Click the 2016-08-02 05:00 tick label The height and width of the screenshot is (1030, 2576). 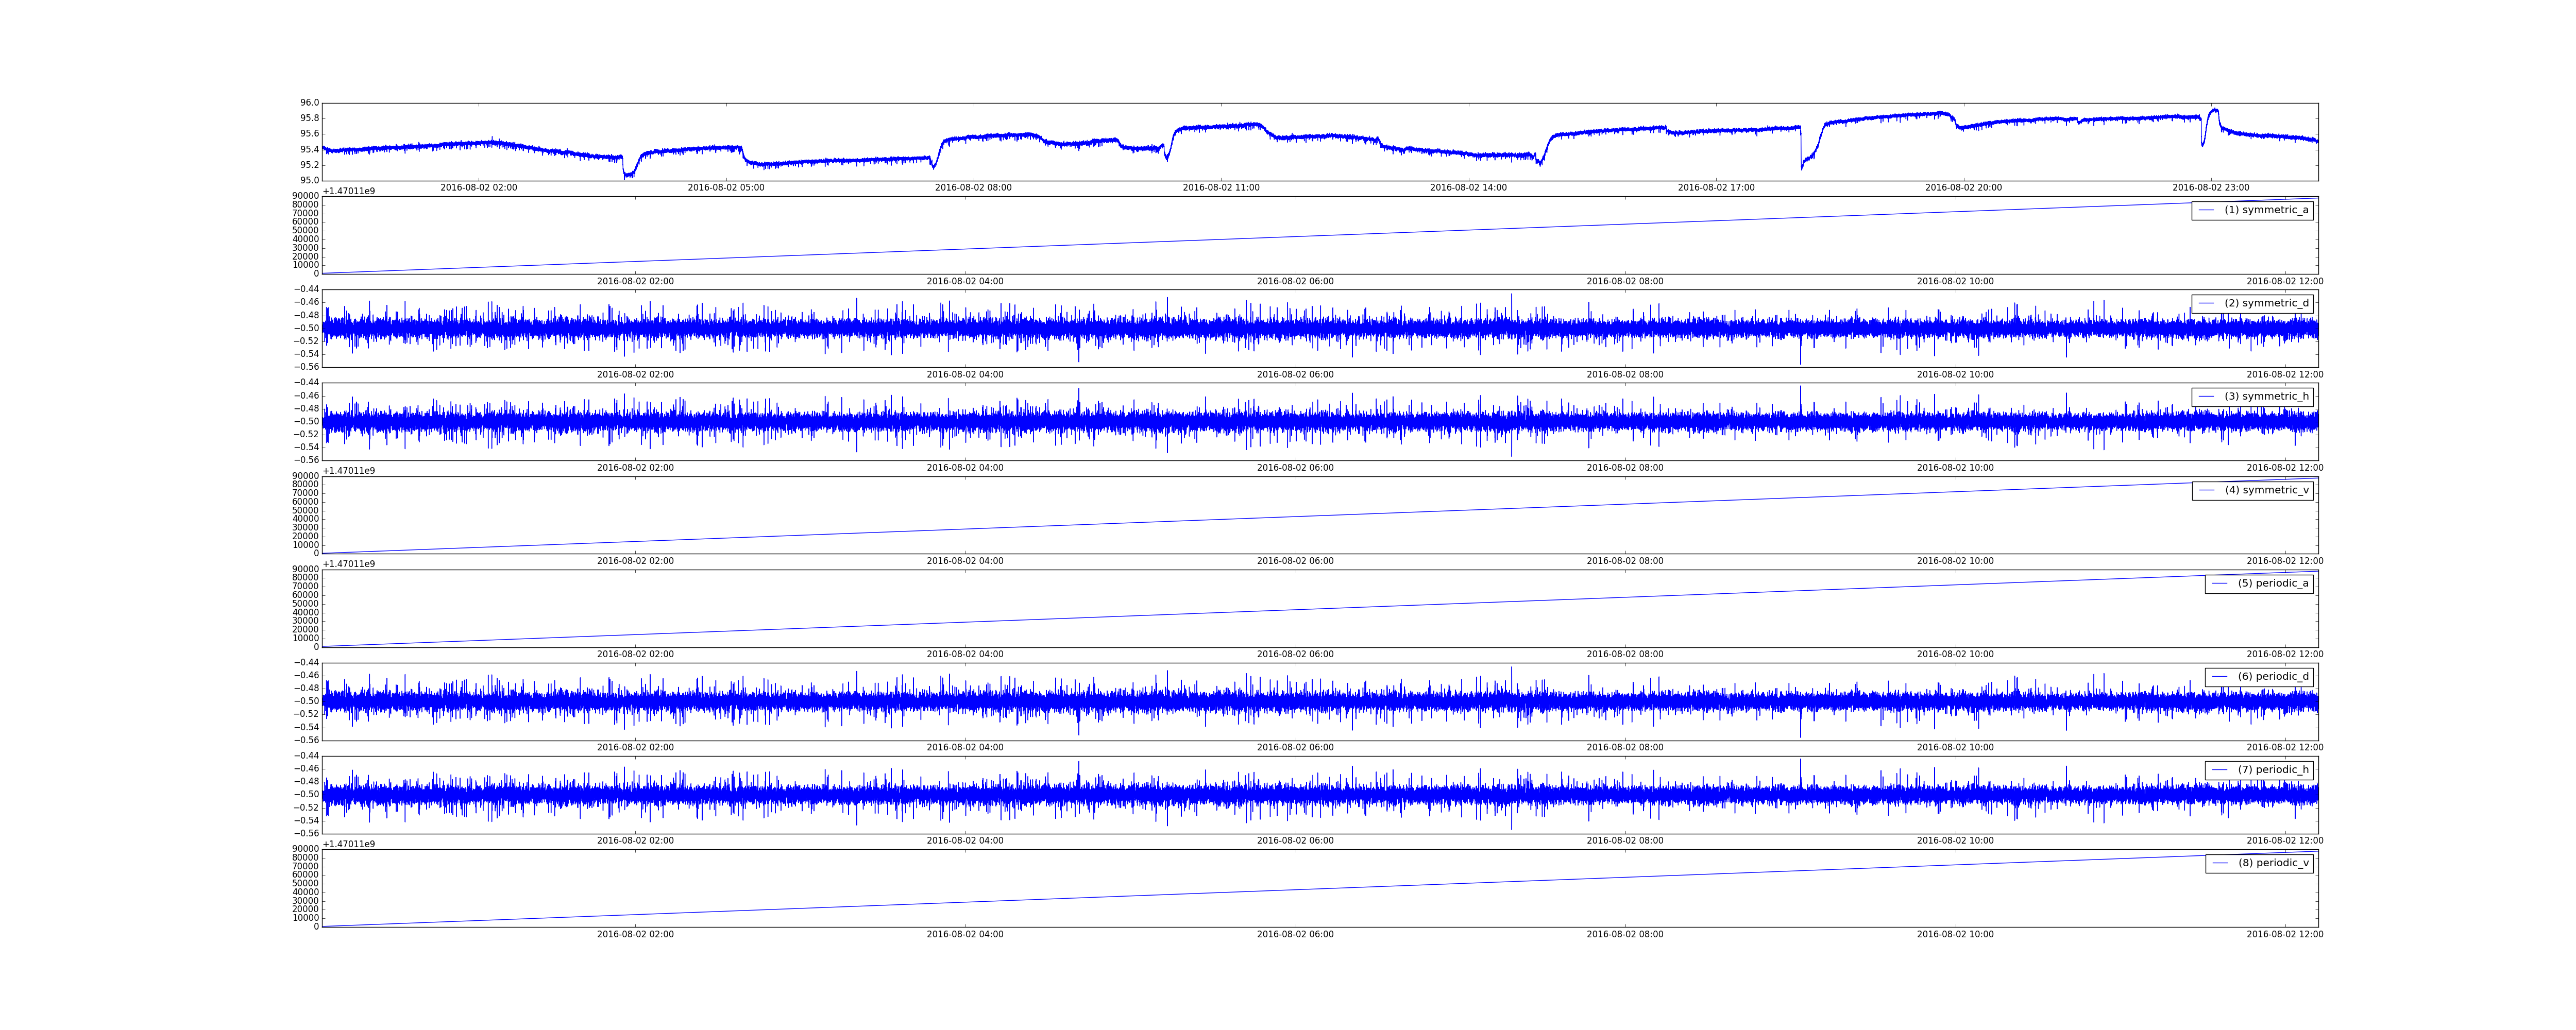point(726,188)
